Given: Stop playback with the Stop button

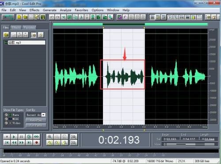Looking at the screenshot, I should point(7,137).
